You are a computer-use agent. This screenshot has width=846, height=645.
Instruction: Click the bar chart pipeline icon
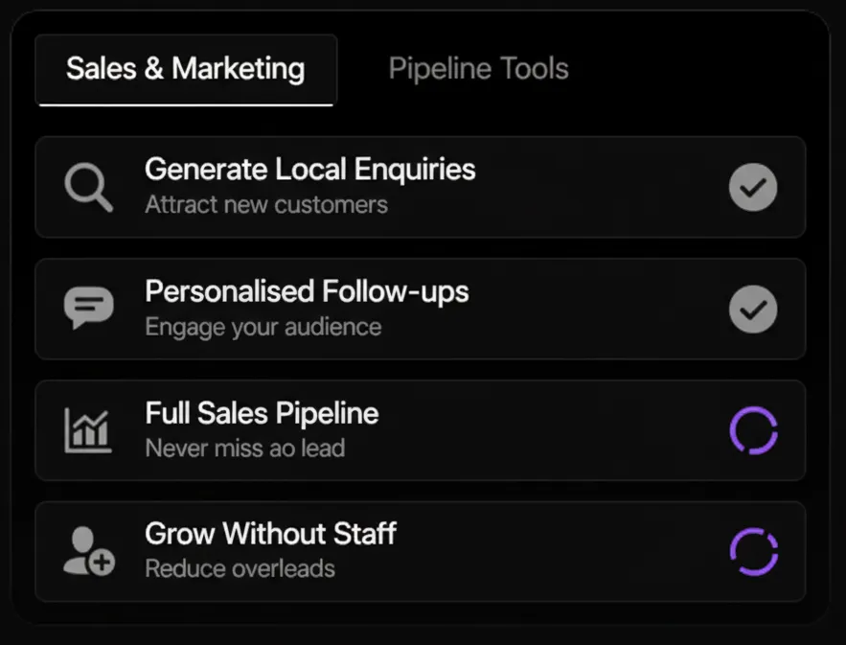pyautogui.click(x=88, y=430)
